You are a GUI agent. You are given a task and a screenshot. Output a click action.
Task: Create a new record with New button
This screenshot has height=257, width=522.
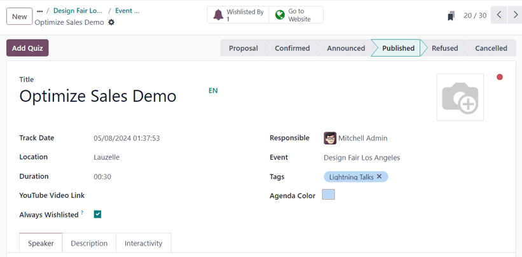click(x=20, y=17)
